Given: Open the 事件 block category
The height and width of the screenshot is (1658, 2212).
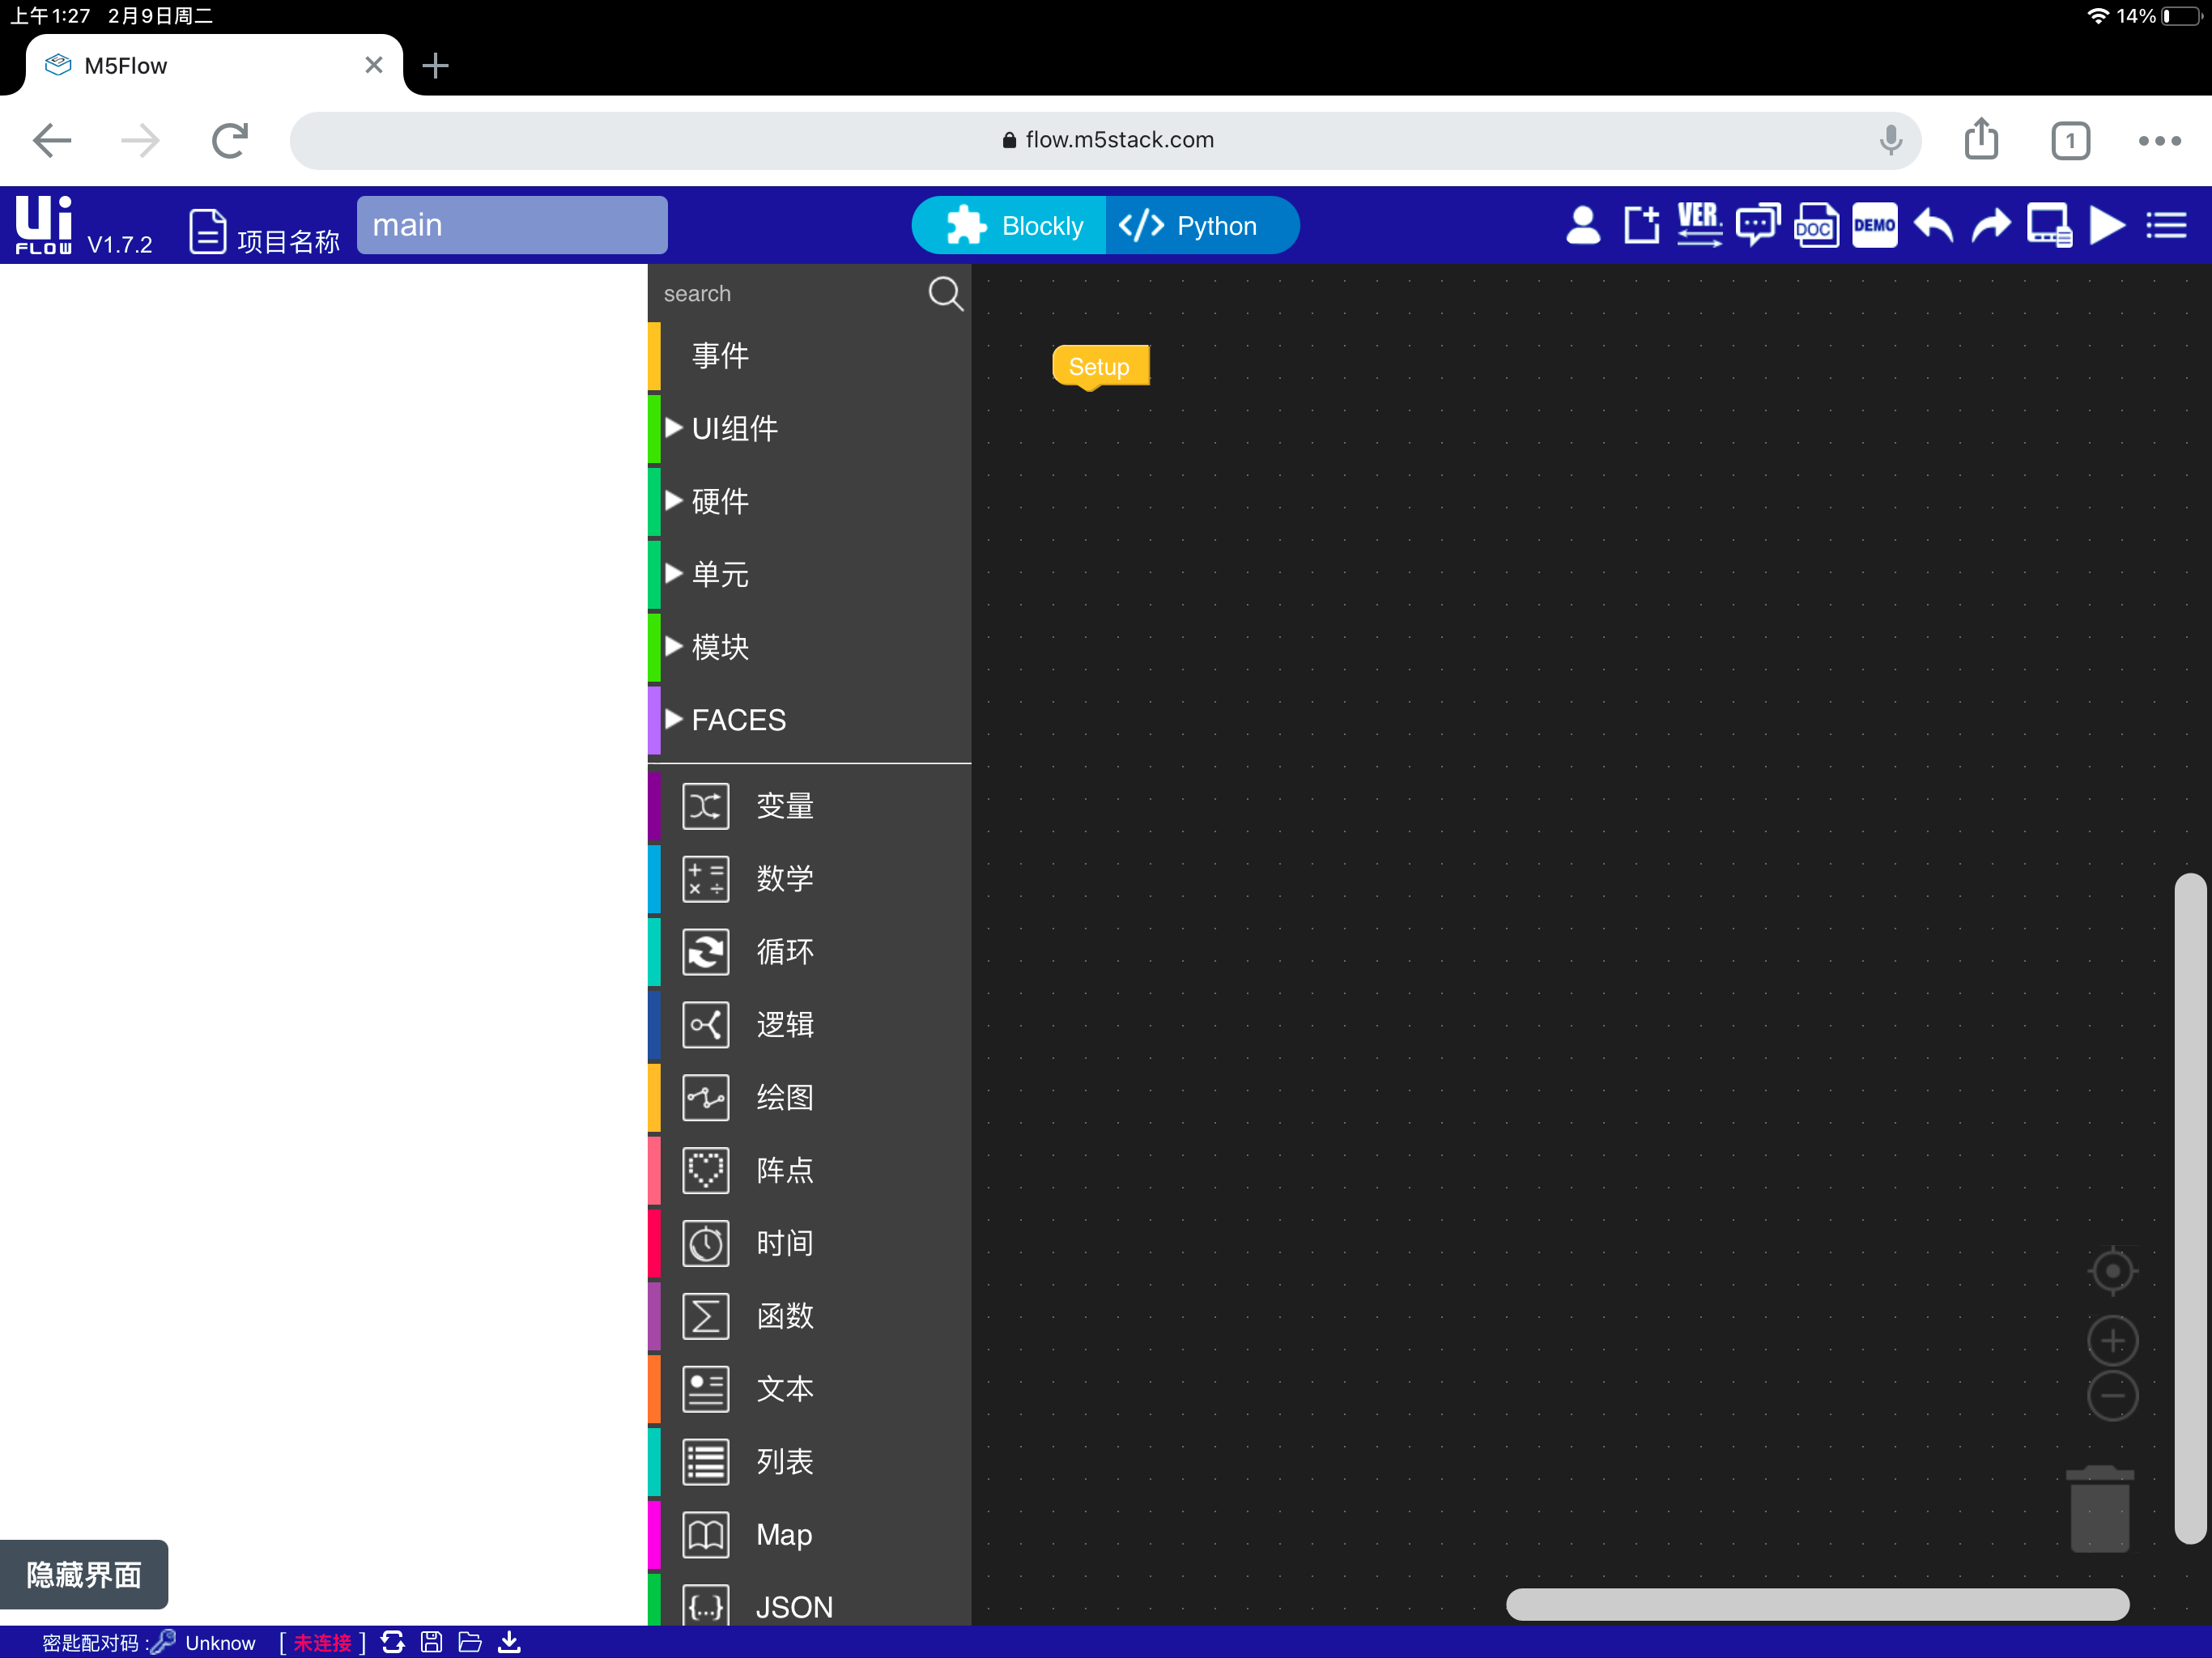Looking at the screenshot, I should click(x=809, y=356).
